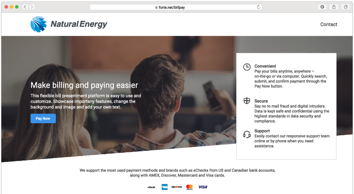Click the blue Pay Now button
The width and height of the screenshot is (354, 194).
[43, 118]
